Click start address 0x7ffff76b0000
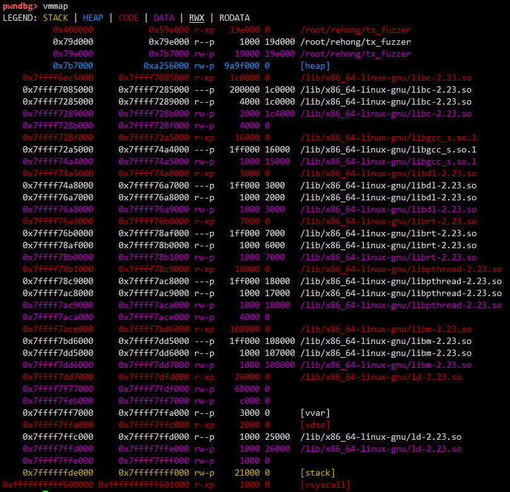 (x=58, y=233)
